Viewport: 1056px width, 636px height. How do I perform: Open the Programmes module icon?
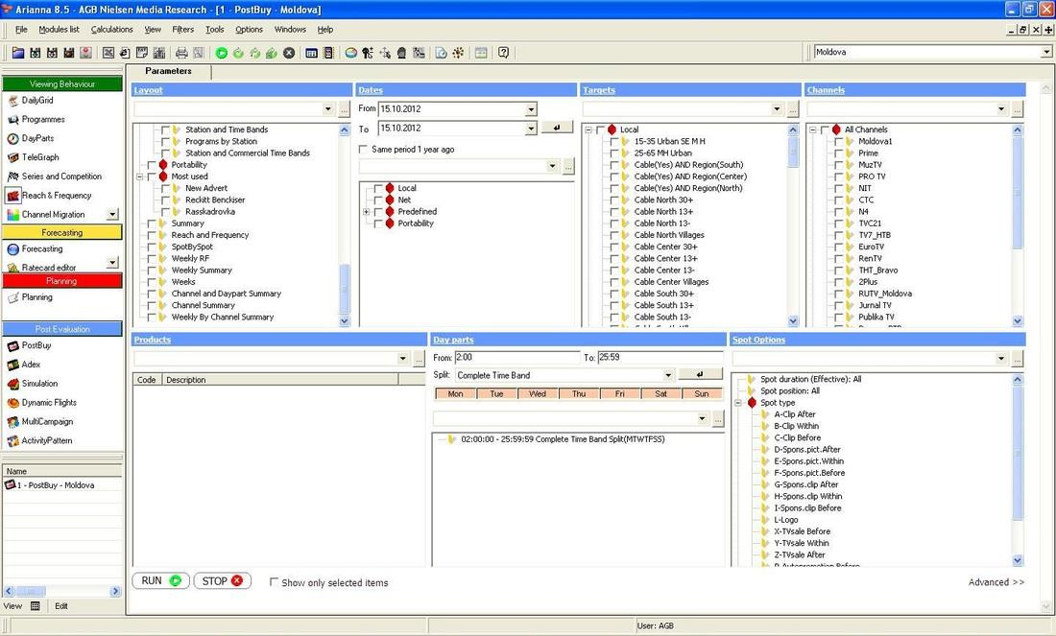click(x=12, y=119)
